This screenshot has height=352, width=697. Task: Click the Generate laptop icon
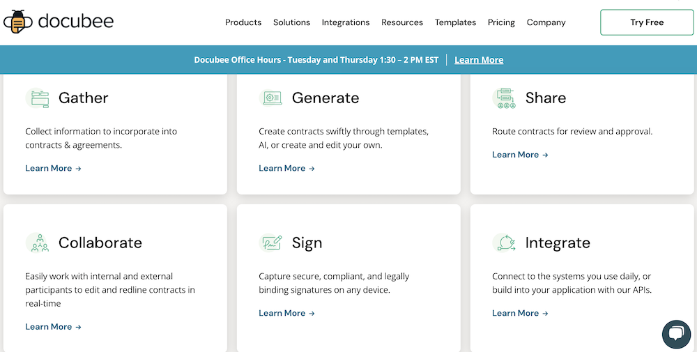pyautogui.click(x=270, y=98)
